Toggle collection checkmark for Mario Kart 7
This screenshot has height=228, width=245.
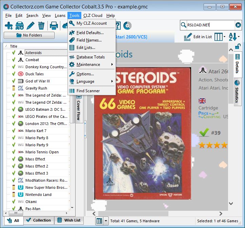[14, 131]
